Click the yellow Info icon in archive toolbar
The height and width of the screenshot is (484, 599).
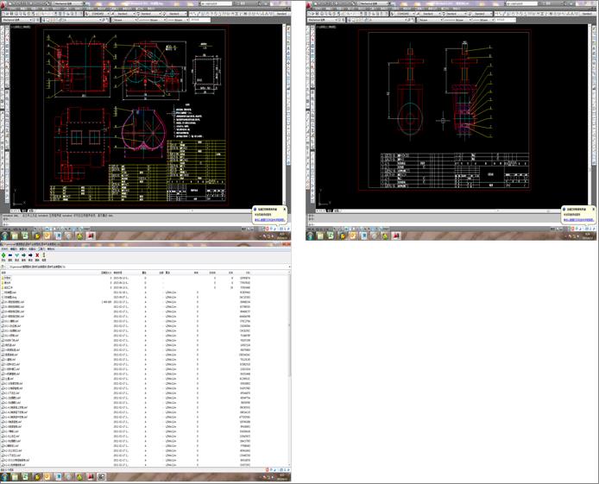click(46, 255)
